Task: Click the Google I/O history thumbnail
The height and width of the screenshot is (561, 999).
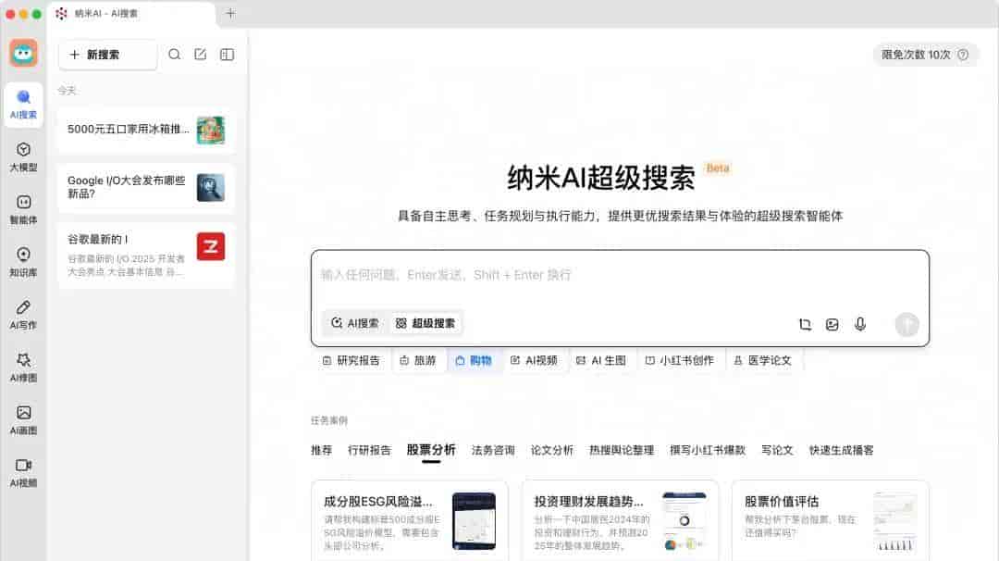Action: (x=210, y=187)
